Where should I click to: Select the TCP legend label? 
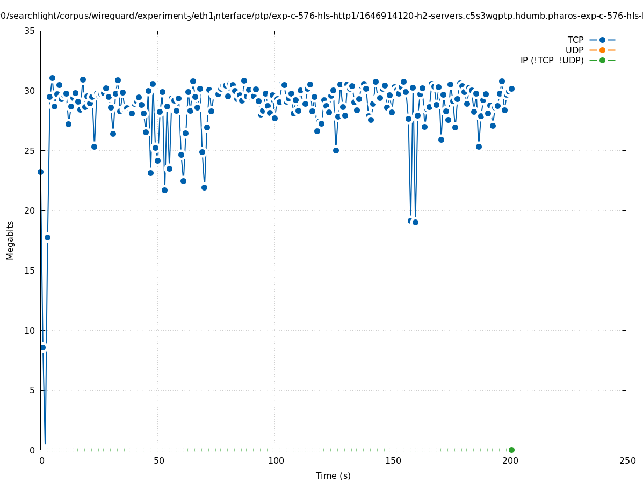[575, 40]
